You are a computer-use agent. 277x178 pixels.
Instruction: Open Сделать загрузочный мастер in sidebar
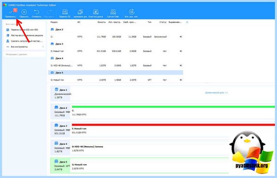(24, 41)
